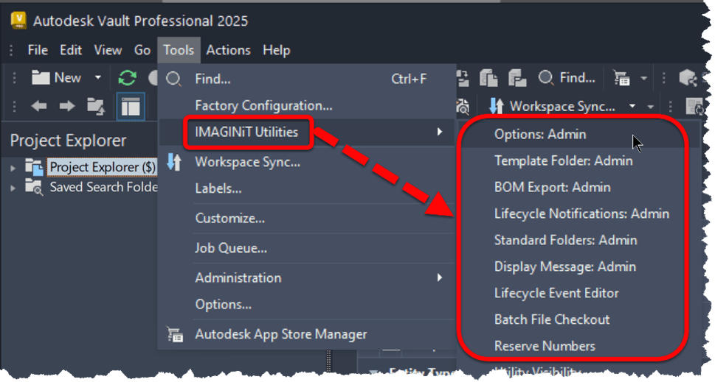
Task: Go forward using the right arrow icon
Action: point(67,107)
